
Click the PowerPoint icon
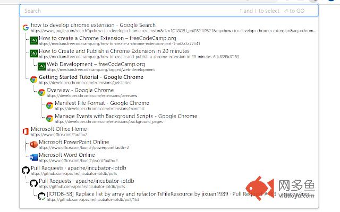coord(33,144)
